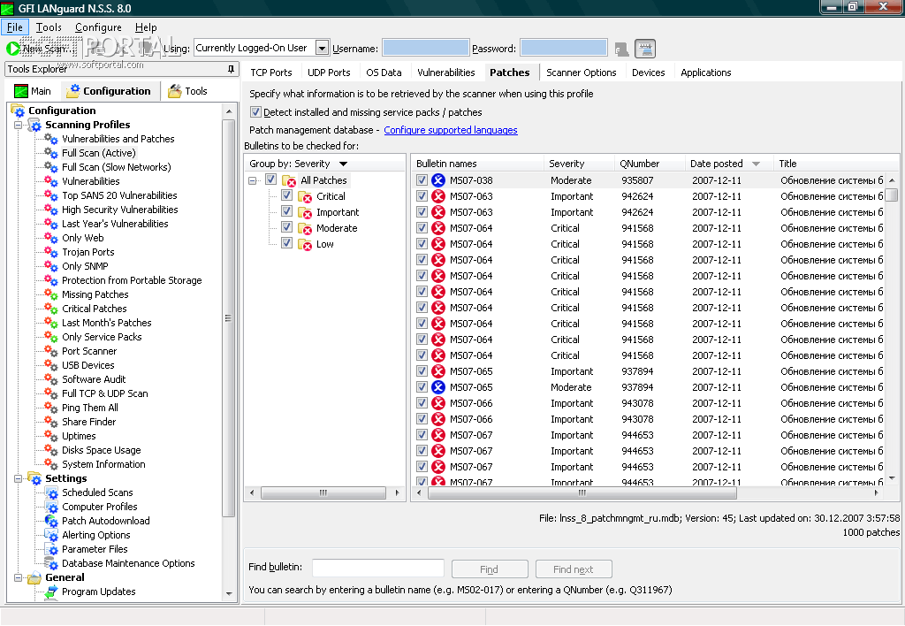Image resolution: width=905 pixels, height=626 pixels.
Task: Uncheck the Important severity checkbox
Action: [286, 211]
